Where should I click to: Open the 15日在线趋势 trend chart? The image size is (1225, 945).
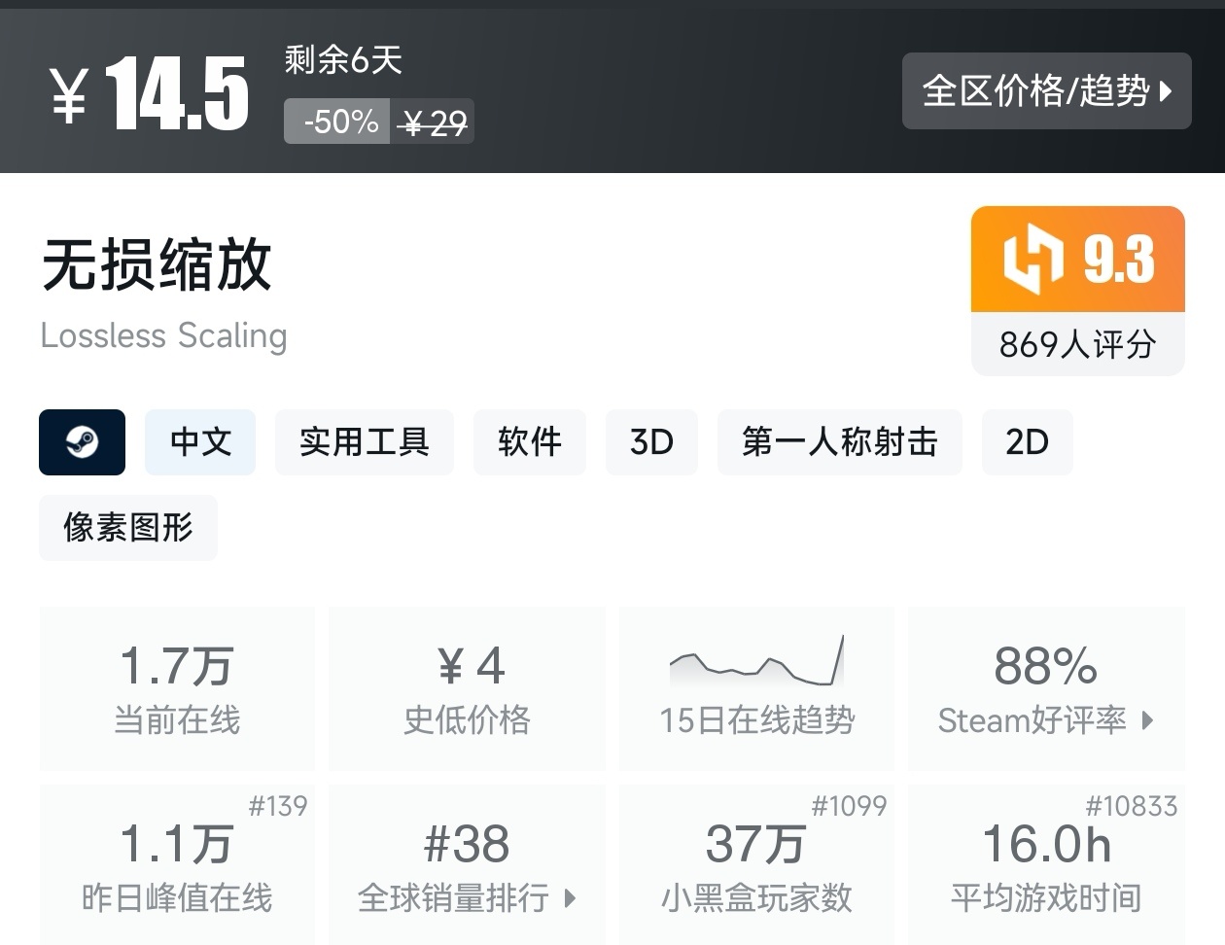[756, 688]
